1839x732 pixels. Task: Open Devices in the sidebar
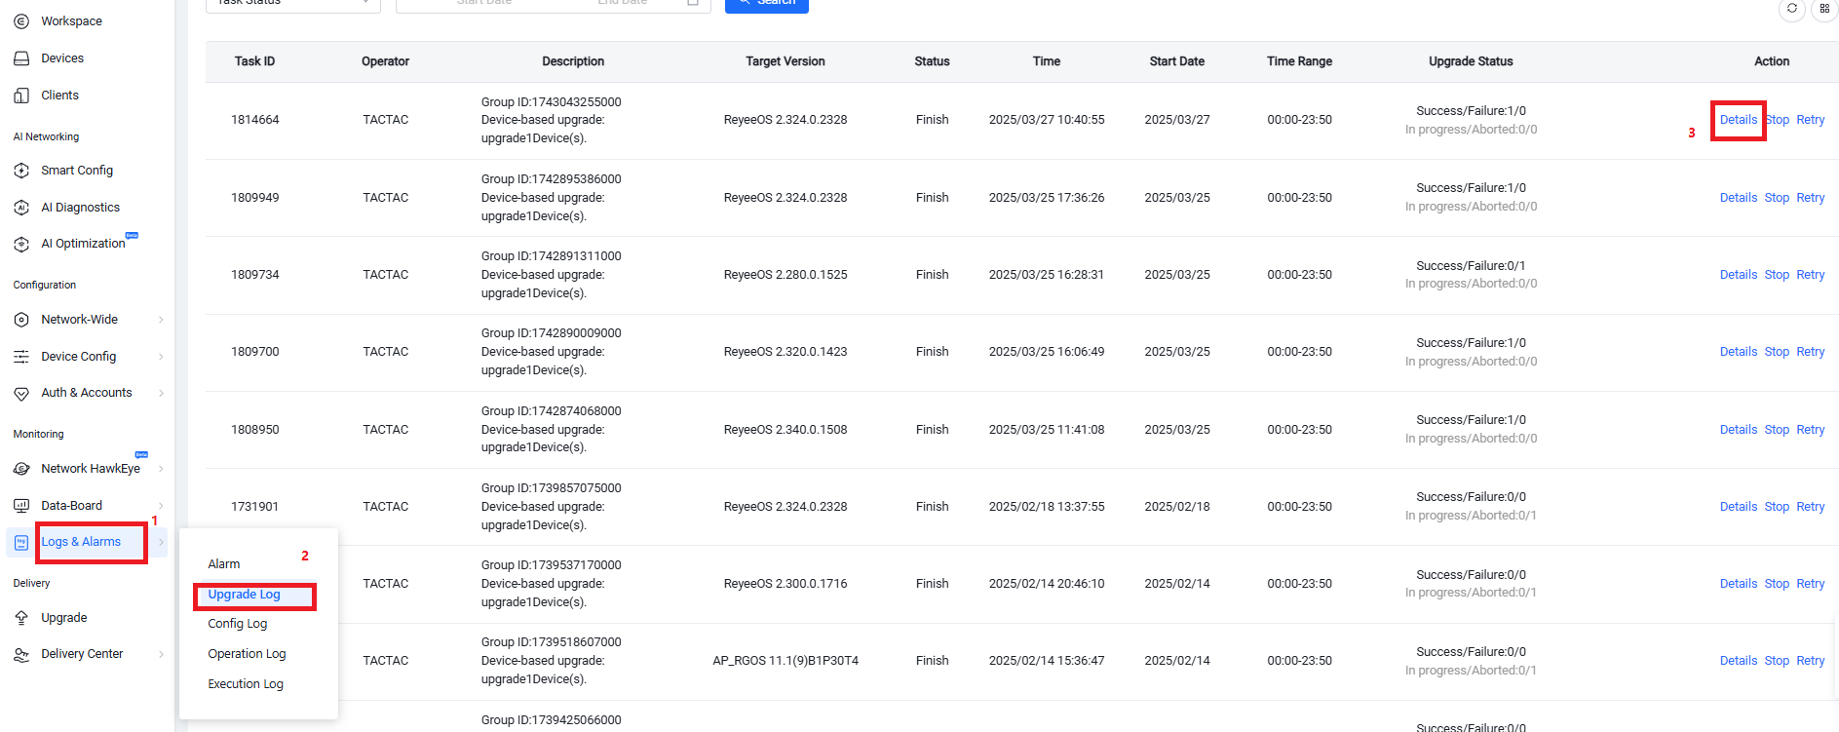pyautogui.click(x=62, y=58)
